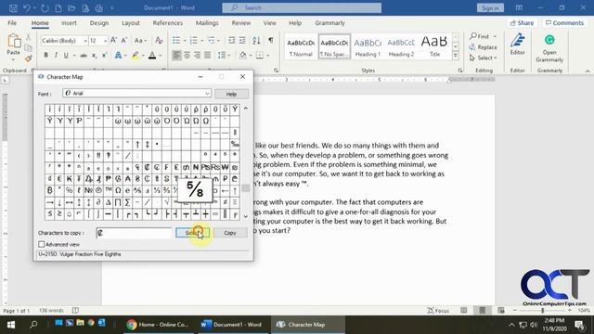
Task: Select Center alignment icon
Action: pyautogui.click(x=187, y=56)
